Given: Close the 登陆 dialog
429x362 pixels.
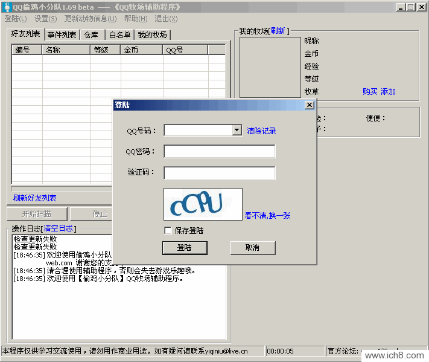Looking at the screenshot, I should pyautogui.click(x=310, y=105).
